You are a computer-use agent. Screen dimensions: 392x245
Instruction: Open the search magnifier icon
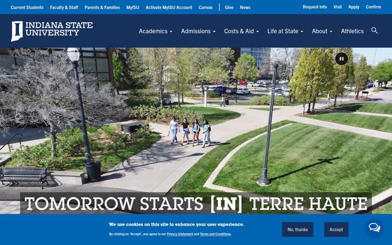[374, 30]
